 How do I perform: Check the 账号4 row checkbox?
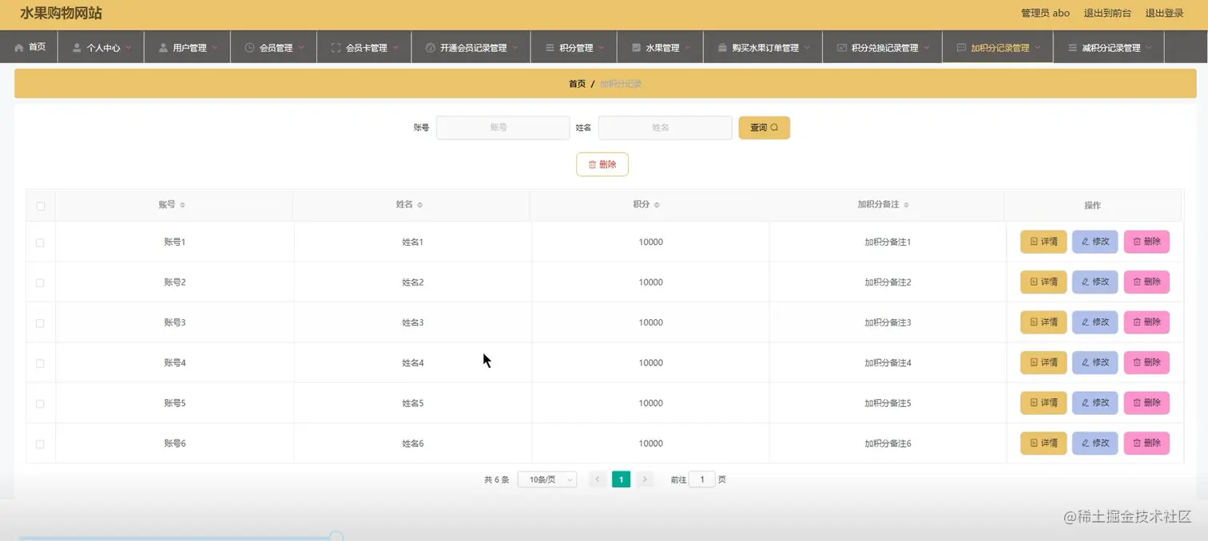click(x=40, y=363)
